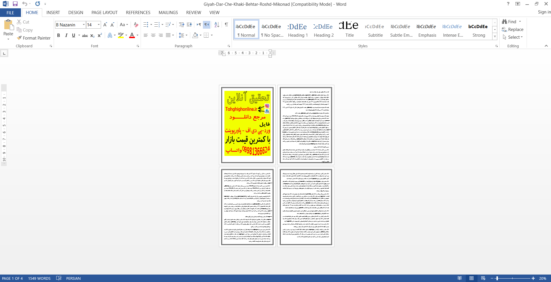Open the Font dialog launcher
The image size is (551, 282).
(x=138, y=46)
